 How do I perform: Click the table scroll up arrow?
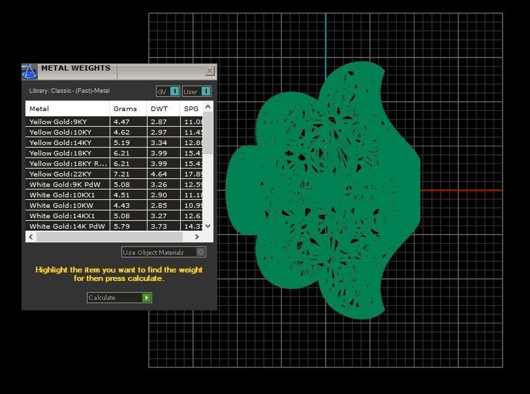click(208, 107)
